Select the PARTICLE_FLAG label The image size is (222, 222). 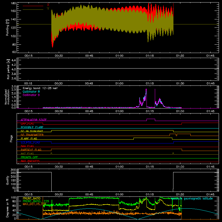point(31,150)
